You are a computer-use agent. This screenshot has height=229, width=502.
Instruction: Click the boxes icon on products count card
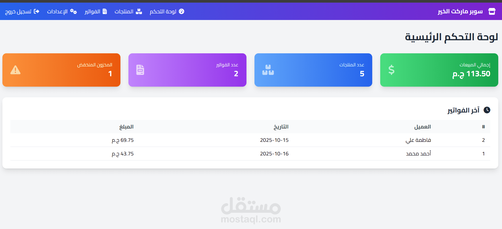[268, 70]
